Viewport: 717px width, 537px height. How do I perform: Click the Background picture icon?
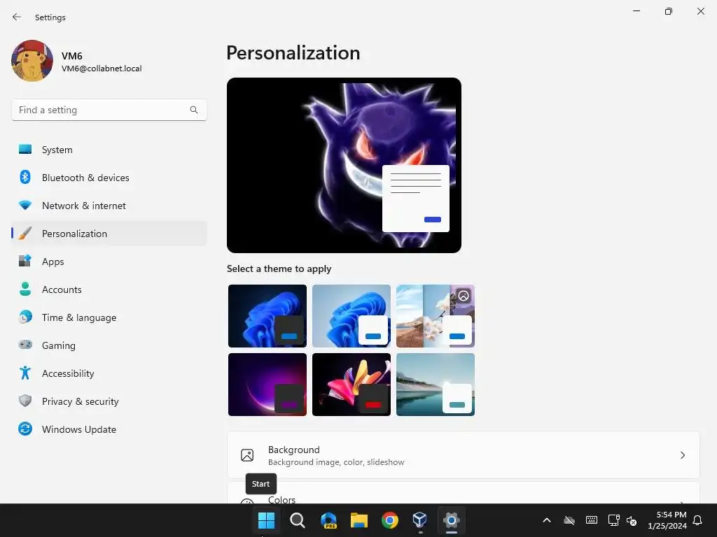pos(247,455)
